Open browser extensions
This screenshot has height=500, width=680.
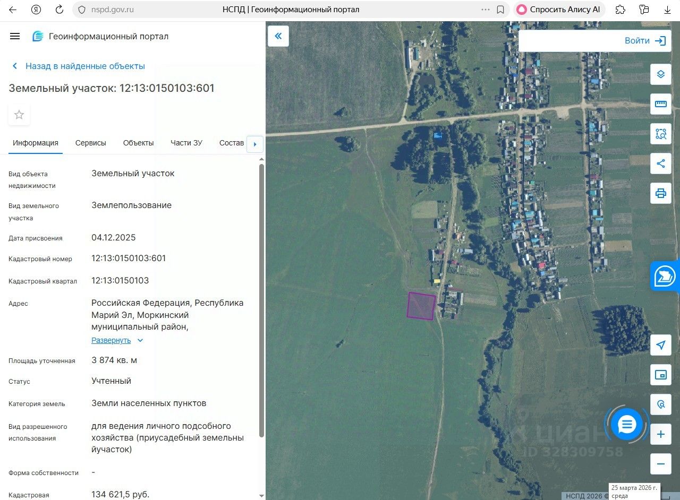tap(620, 10)
